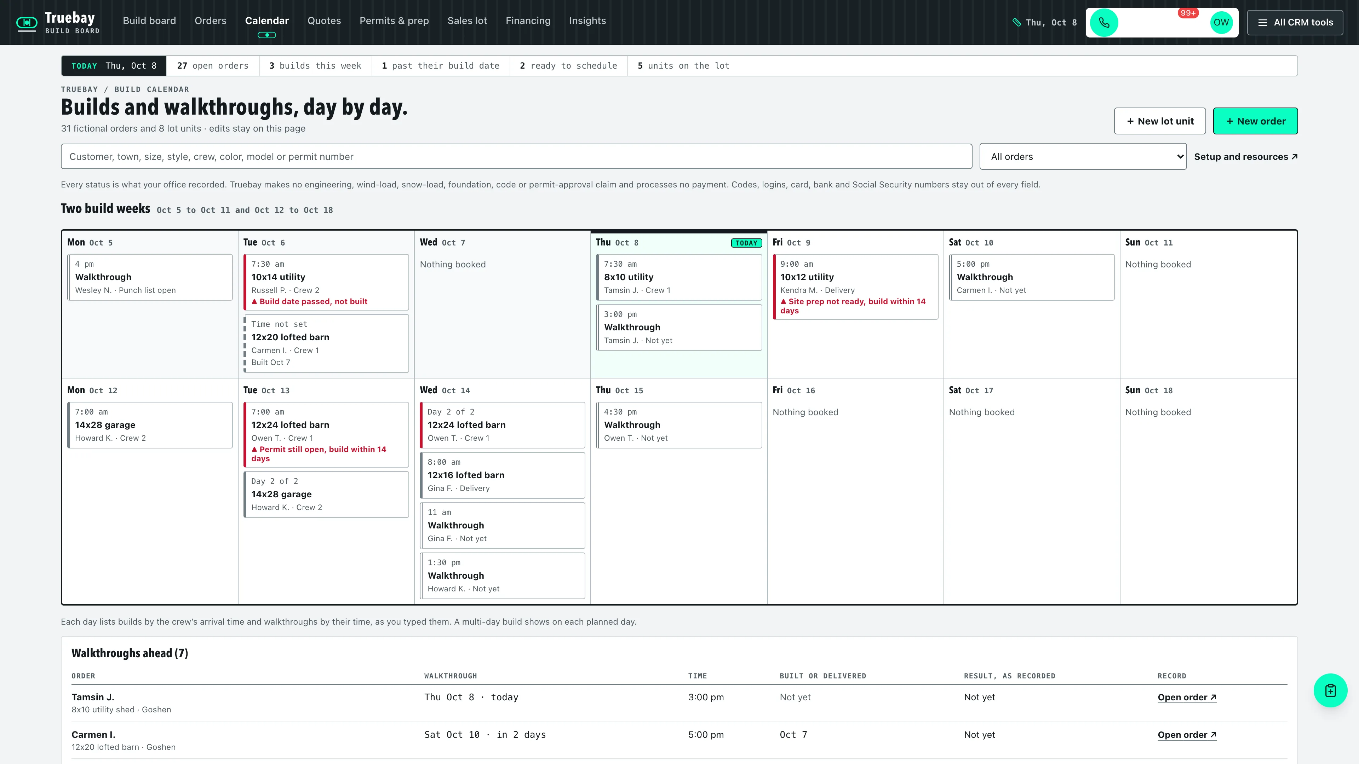The width and height of the screenshot is (1359, 764).
Task: Click the 1 past their build date stat
Action: tap(441, 66)
